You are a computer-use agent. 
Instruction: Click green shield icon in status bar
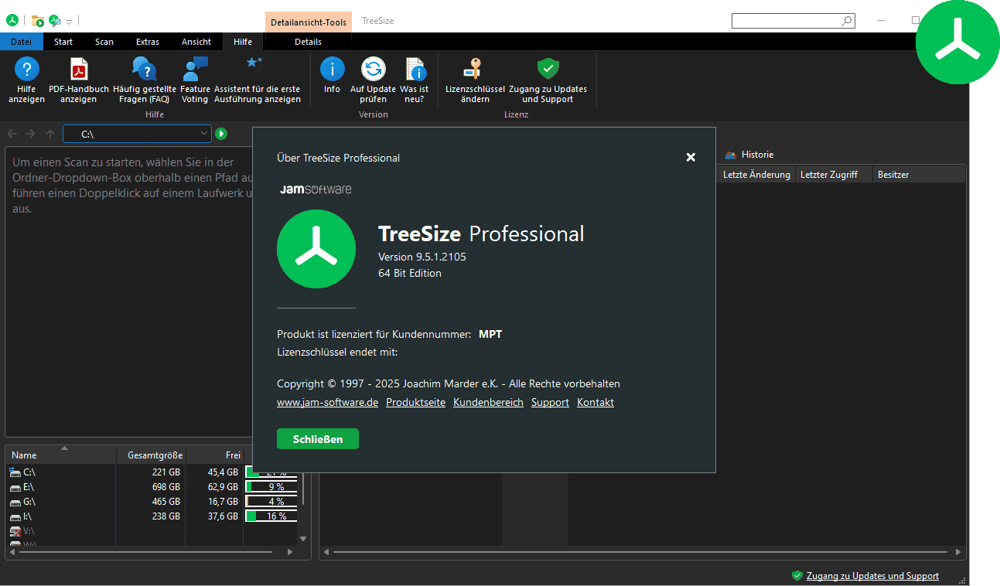pos(797,576)
